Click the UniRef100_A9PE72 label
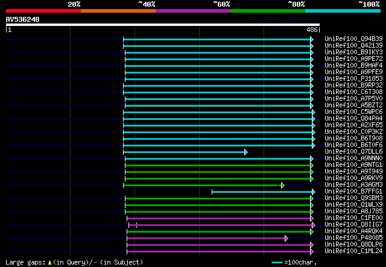The height and width of the screenshot is (267, 386). click(x=353, y=58)
